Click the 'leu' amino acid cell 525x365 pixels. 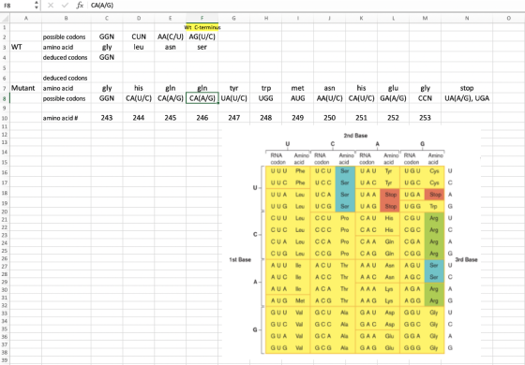139,47
